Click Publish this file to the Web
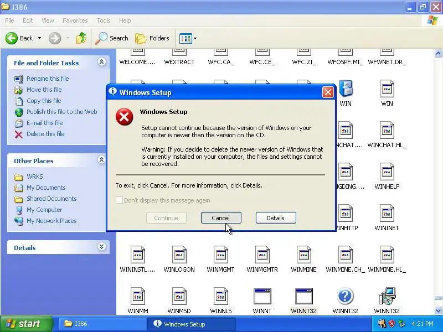 pyautogui.click(x=56, y=112)
